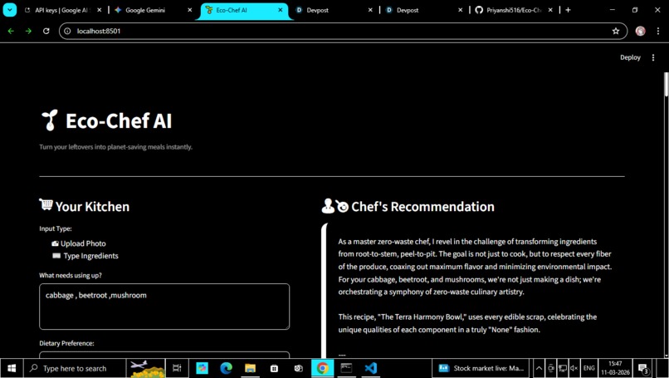Click the Your Kitchen shopping cart icon
The height and width of the screenshot is (378, 669).
tap(46, 204)
